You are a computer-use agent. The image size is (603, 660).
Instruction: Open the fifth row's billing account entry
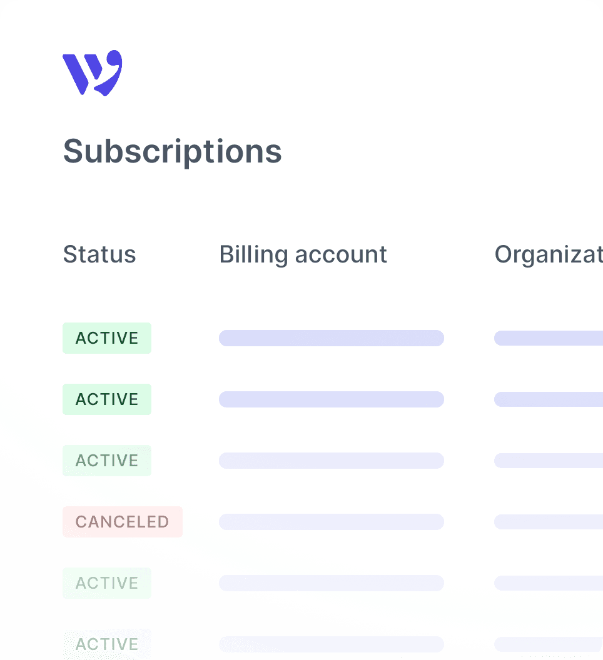331,583
